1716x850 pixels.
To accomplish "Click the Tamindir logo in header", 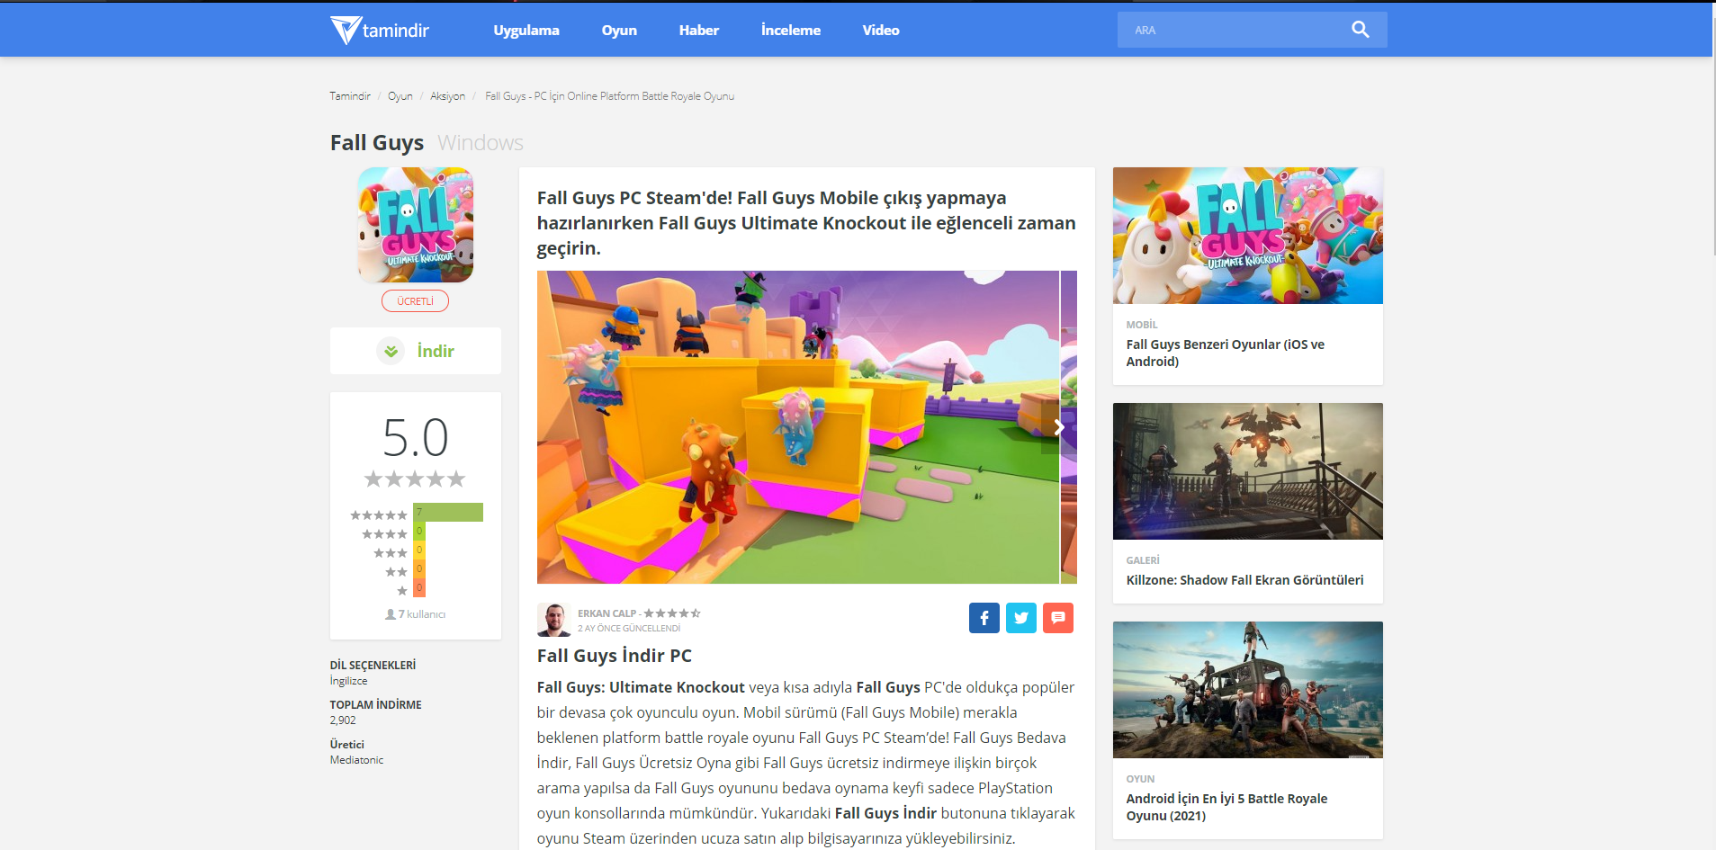I will [380, 30].
